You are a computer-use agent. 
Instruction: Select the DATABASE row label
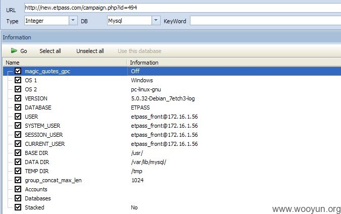[38, 108]
